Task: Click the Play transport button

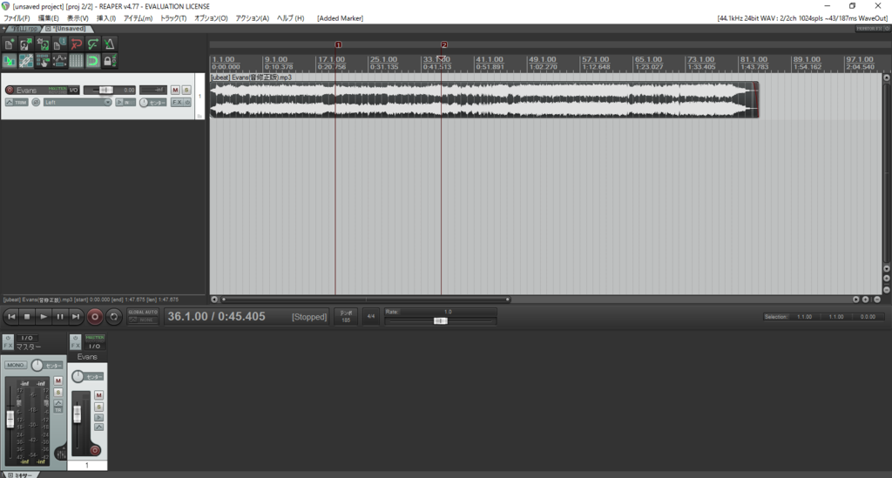Action: [x=44, y=317]
